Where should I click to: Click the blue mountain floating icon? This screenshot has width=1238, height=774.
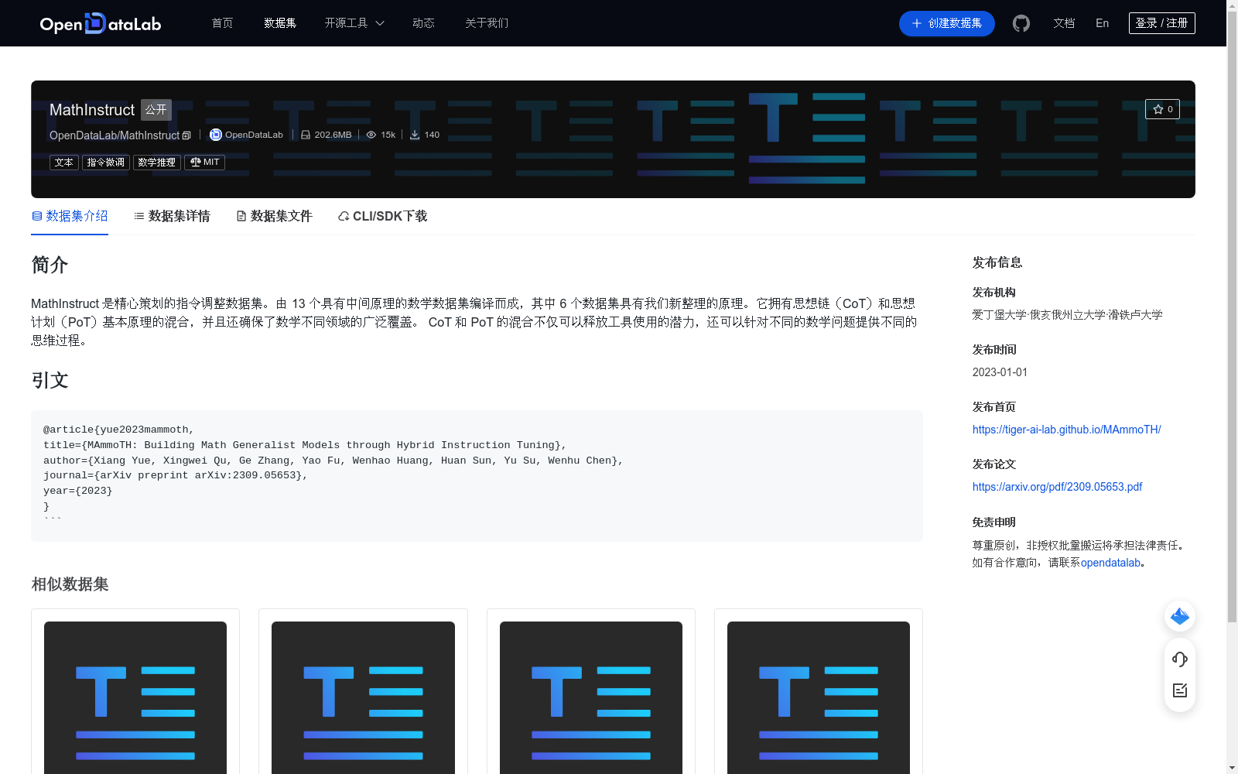(x=1179, y=616)
